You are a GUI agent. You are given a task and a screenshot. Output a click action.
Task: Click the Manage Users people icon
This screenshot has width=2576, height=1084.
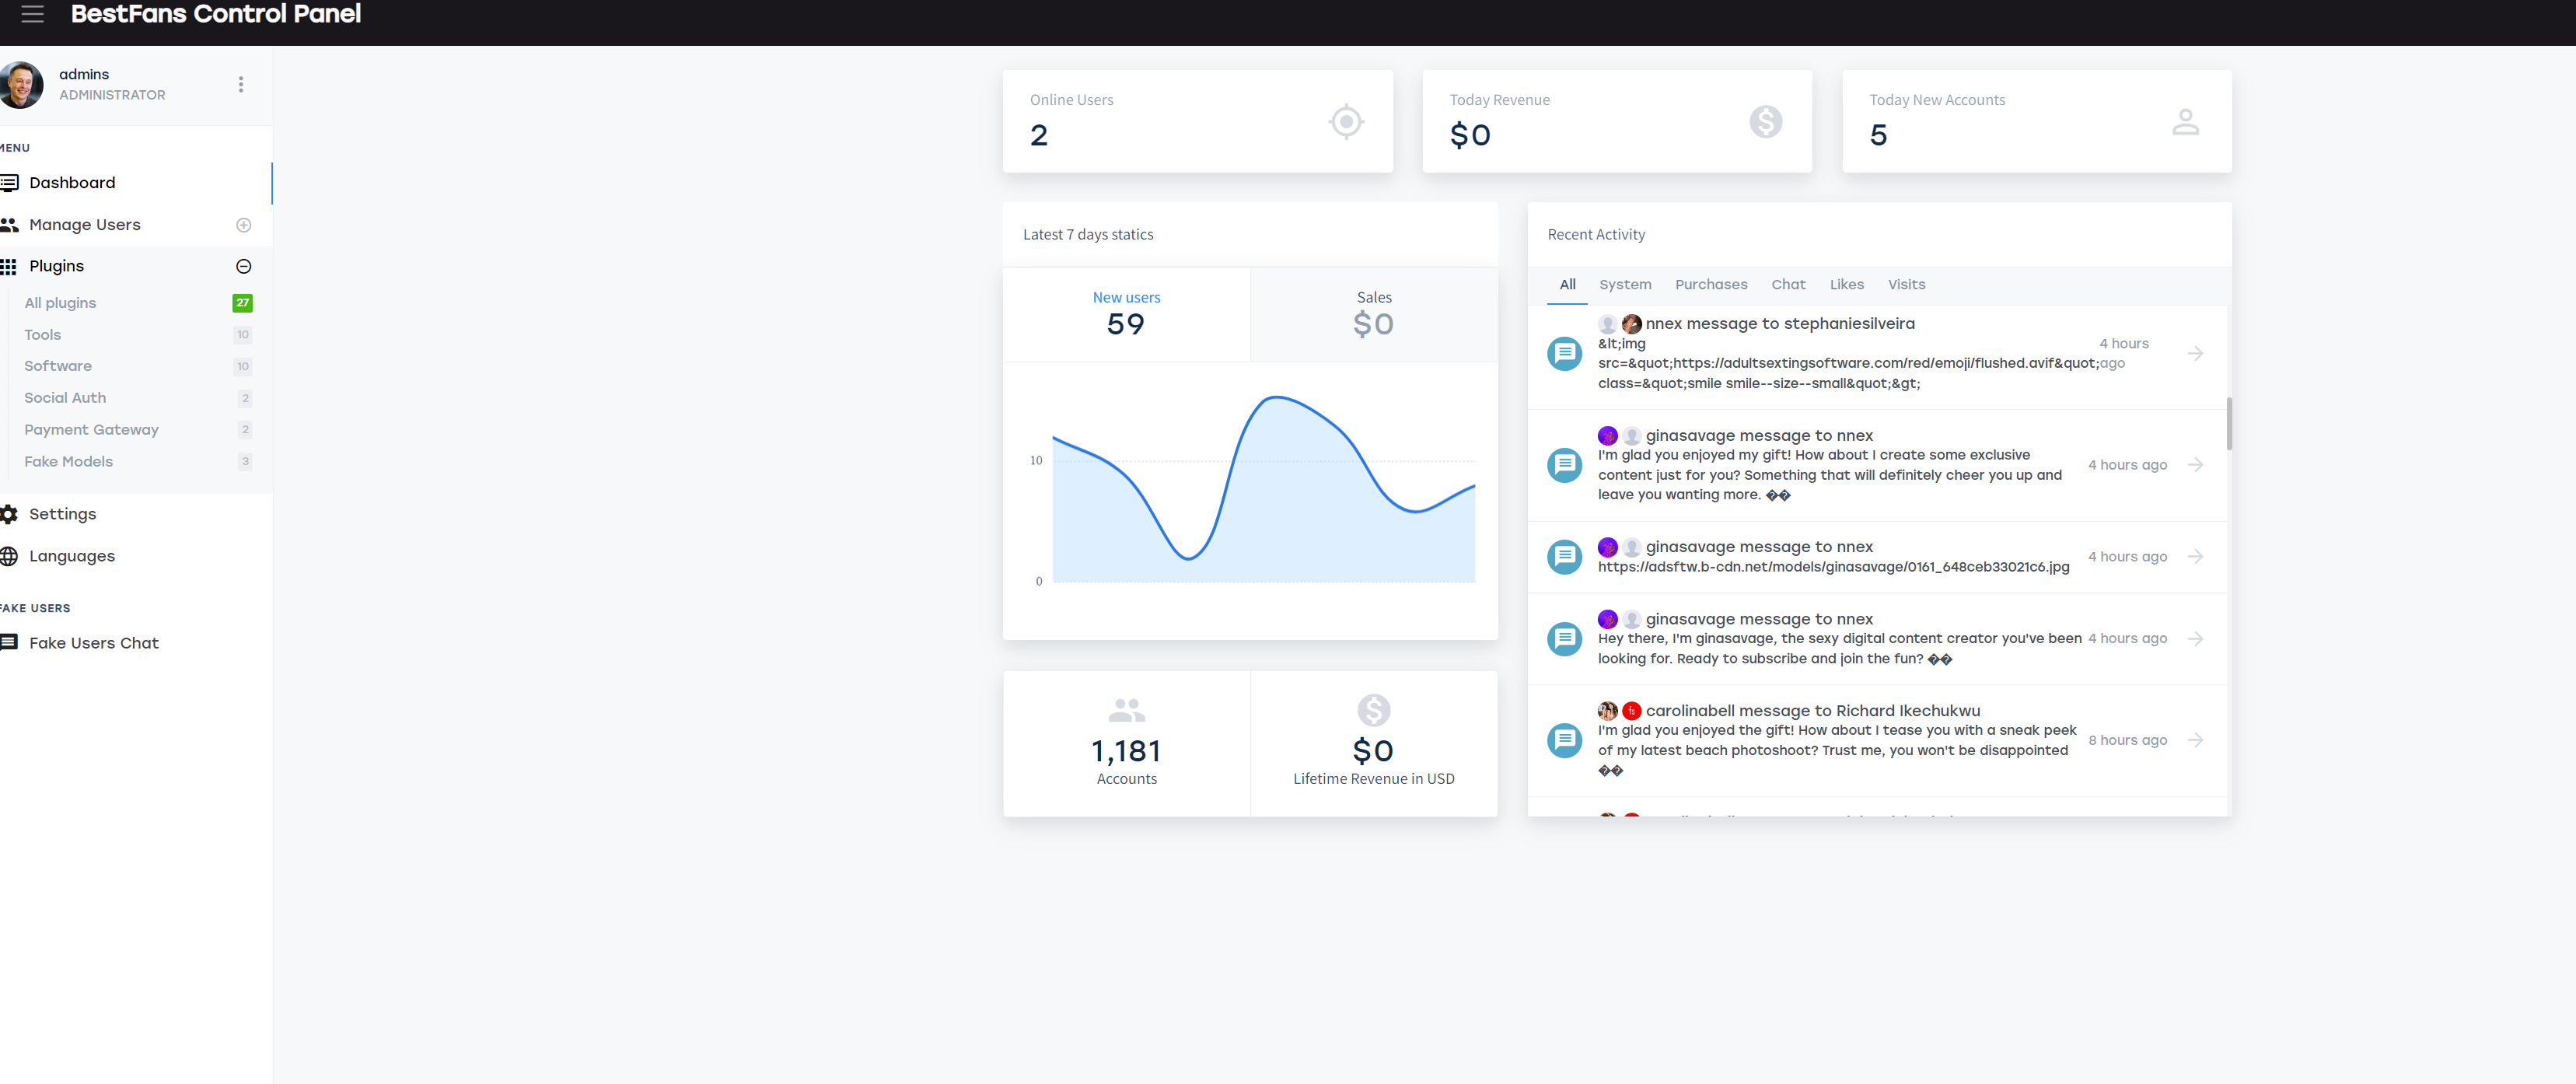pyautogui.click(x=10, y=225)
